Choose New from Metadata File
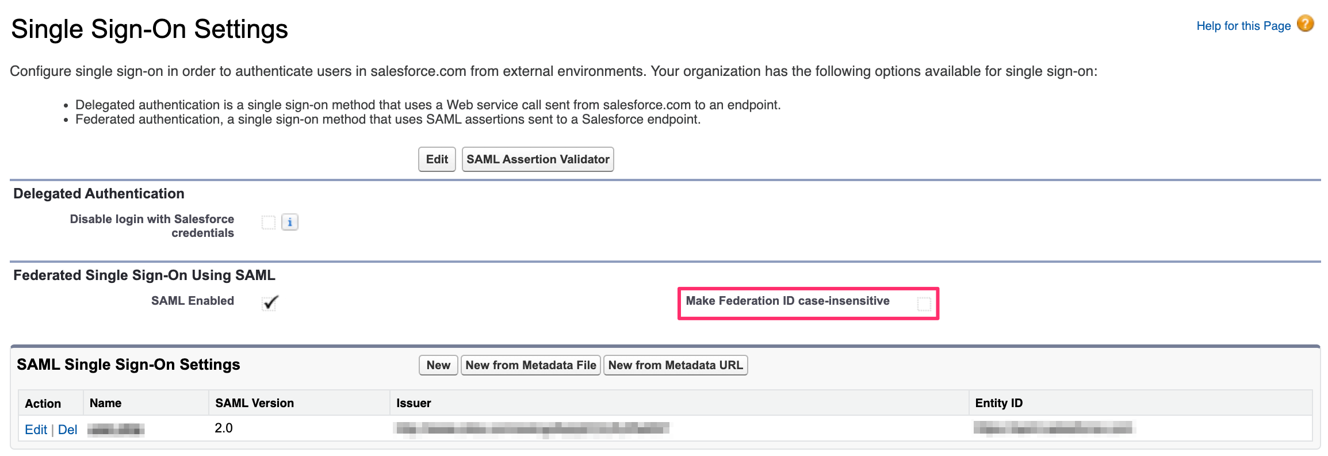This screenshot has width=1328, height=456. pos(530,365)
